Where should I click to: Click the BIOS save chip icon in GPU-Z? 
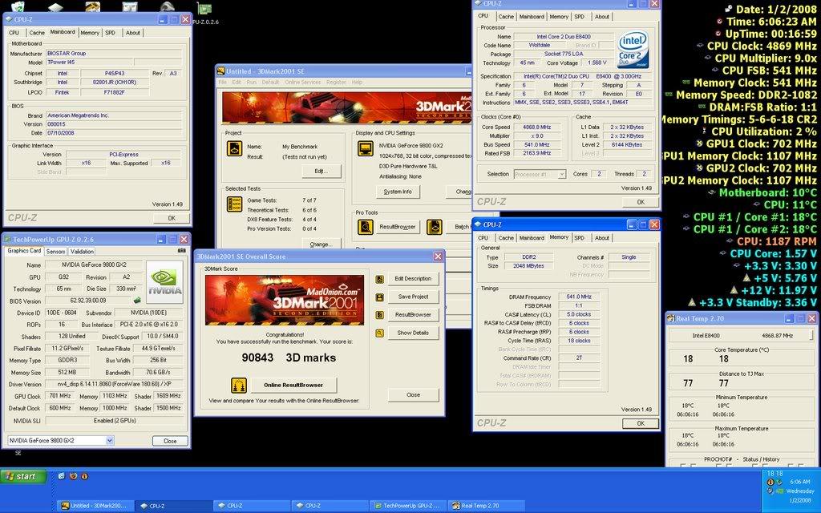click(x=136, y=301)
